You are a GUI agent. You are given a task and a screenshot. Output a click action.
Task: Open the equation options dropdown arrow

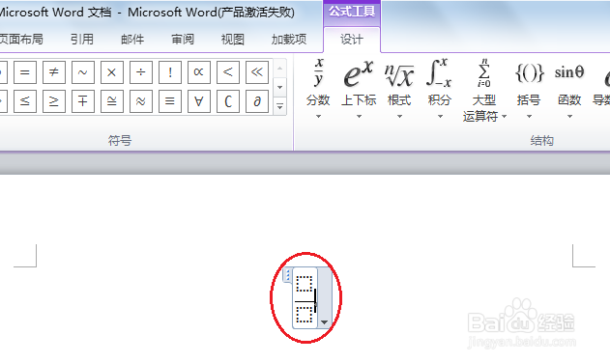click(x=325, y=322)
